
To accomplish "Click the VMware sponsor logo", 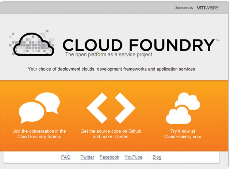I will tap(208, 7).
